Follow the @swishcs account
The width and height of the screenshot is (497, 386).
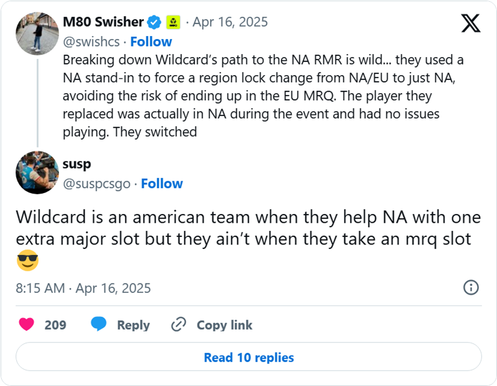pos(152,42)
